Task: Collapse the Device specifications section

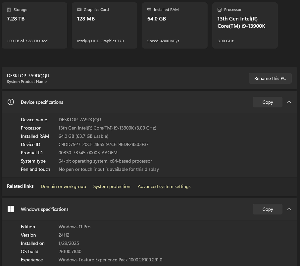Action: coord(289,102)
